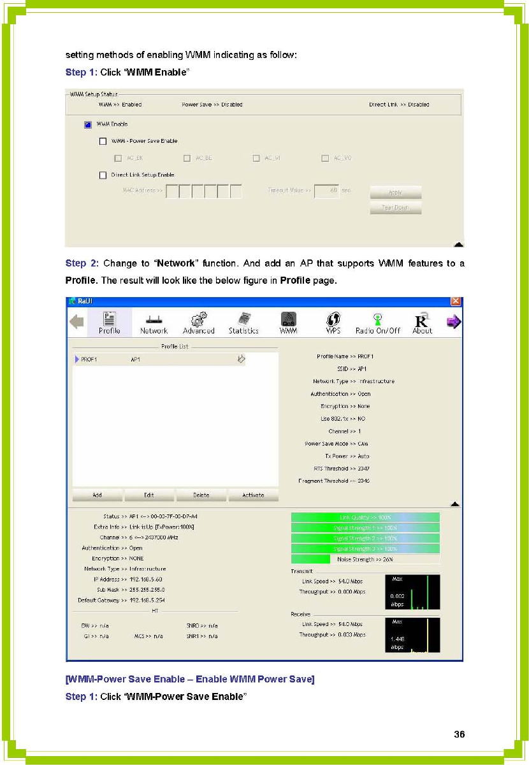Open the WPS icon
This screenshot has height=765, width=529.
coord(333,323)
